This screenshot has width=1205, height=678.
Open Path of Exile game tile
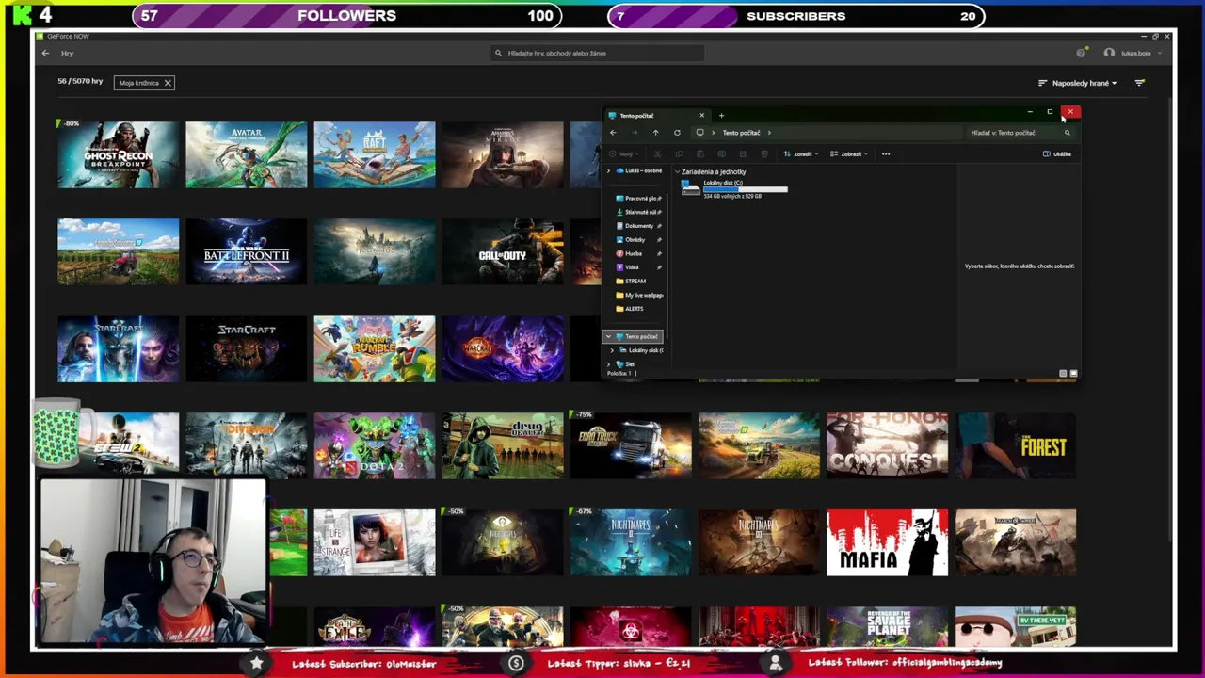tap(375, 626)
